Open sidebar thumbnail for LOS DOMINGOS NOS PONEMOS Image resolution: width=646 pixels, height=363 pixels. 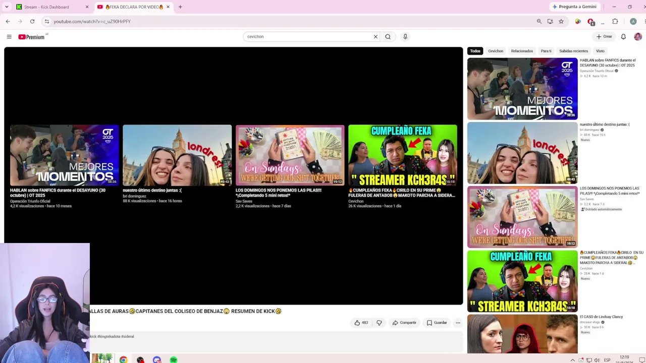click(x=522, y=217)
